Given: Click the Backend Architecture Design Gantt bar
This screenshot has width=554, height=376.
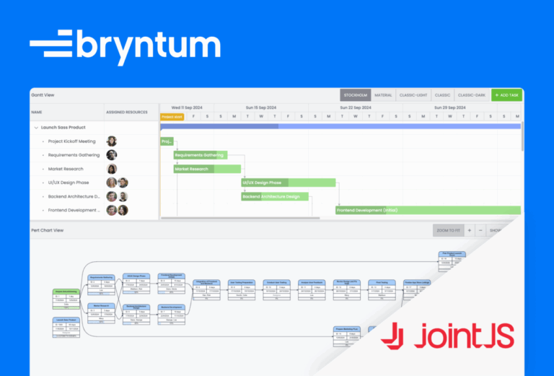Looking at the screenshot, I should pyautogui.click(x=275, y=196).
